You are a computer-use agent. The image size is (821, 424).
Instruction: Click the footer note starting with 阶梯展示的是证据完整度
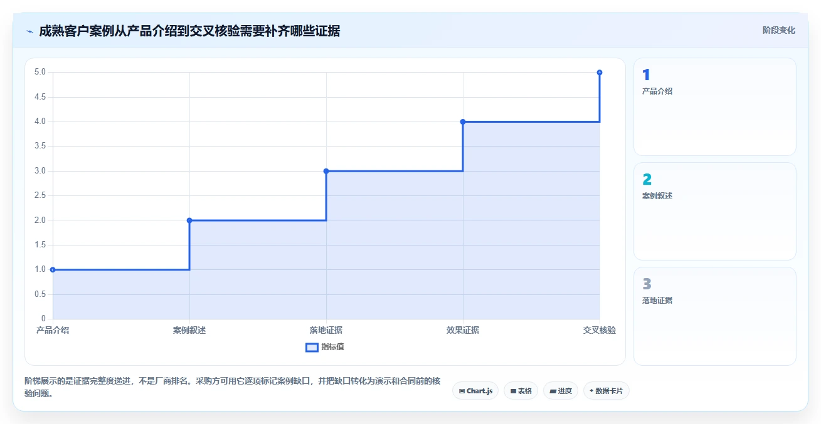[233, 387]
